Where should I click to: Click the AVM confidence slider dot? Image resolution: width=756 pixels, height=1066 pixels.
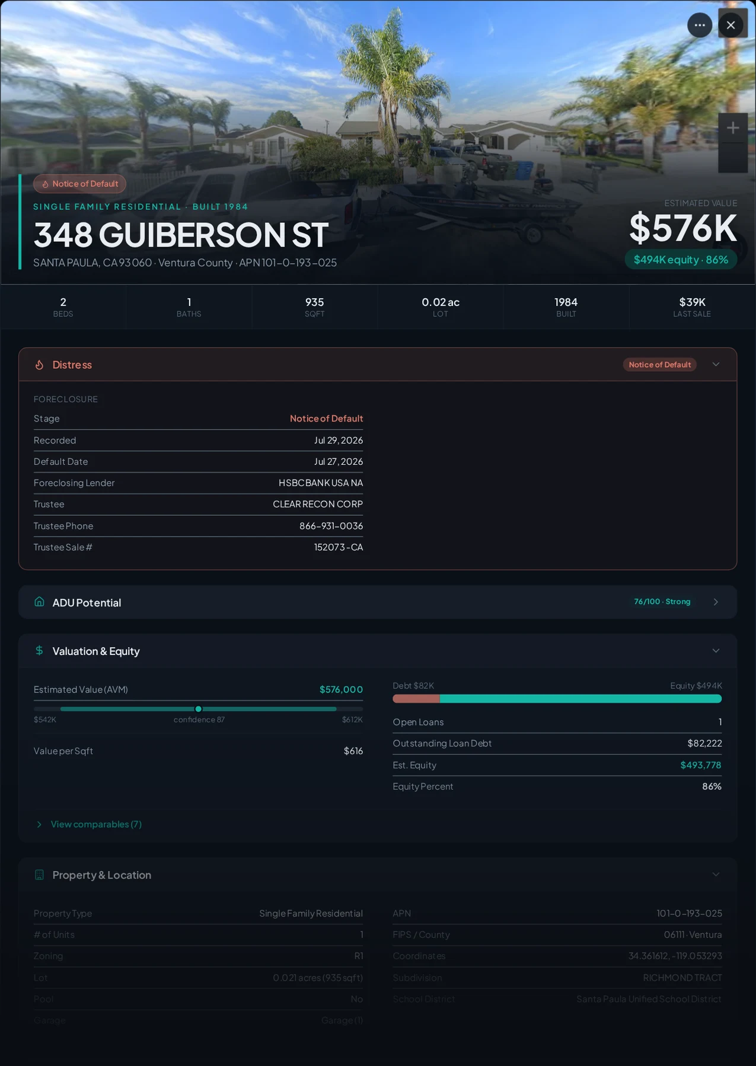[x=198, y=708]
